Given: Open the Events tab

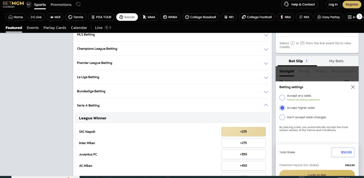Looking at the screenshot, I should tap(33, 28).
